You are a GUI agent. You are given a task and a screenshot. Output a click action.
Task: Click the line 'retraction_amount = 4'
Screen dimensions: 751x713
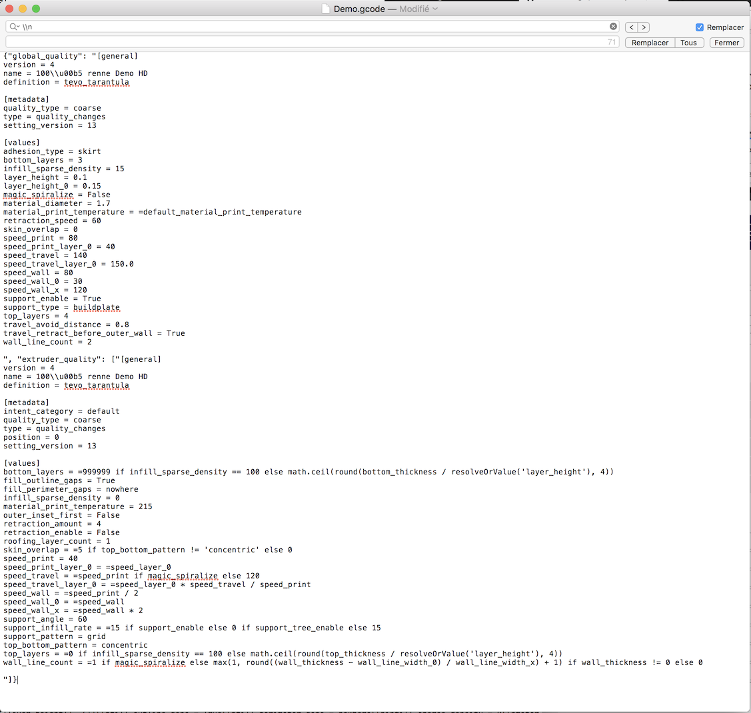[52, 524]
